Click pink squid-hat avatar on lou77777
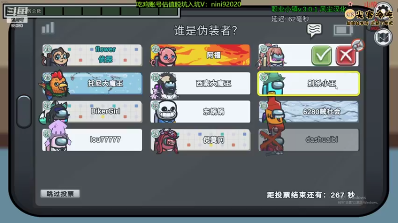The image size is (398, 223). point(57,135)
